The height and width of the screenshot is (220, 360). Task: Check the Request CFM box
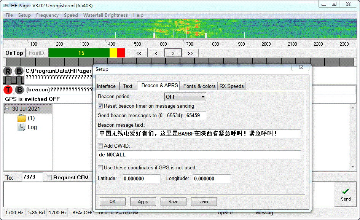49,177
